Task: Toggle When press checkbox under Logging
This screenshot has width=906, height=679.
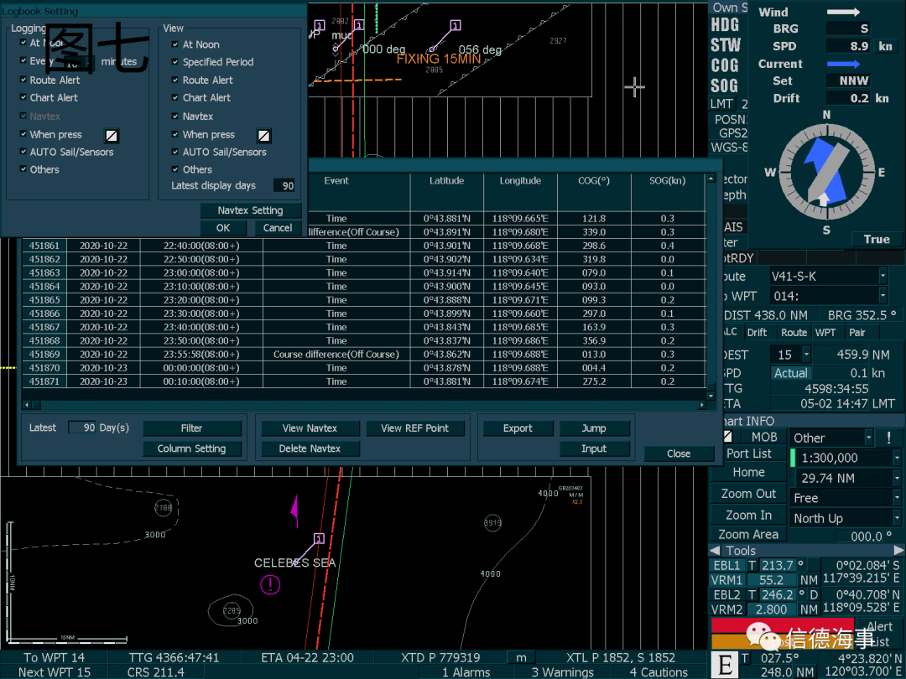Action: coord(23,134)
